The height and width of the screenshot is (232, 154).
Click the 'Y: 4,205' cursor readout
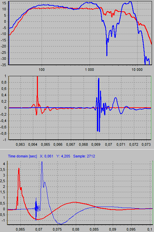[x=63, y=156]
